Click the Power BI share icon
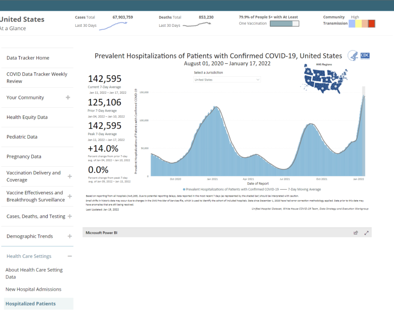The height and width of the screenshot is (313, 394). coord(356,233)
